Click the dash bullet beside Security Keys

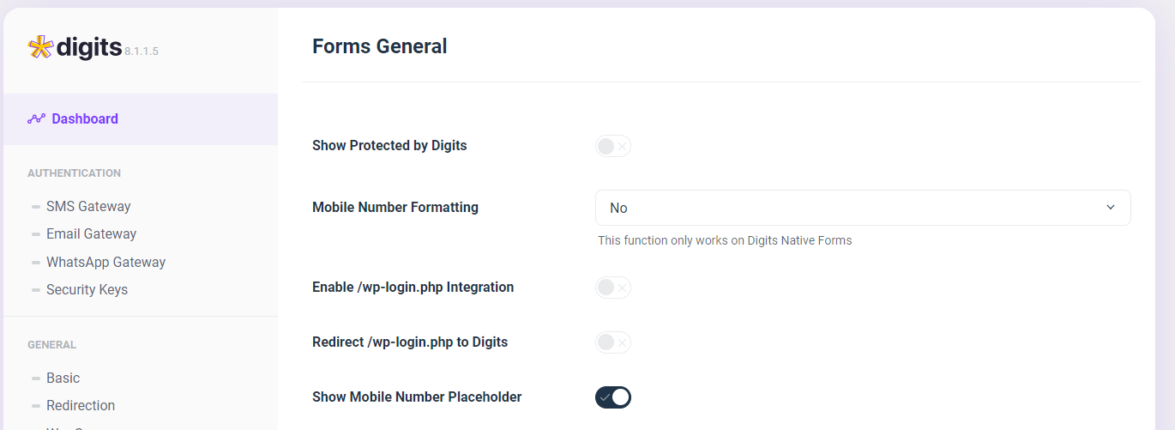click(x=36, y=290)
